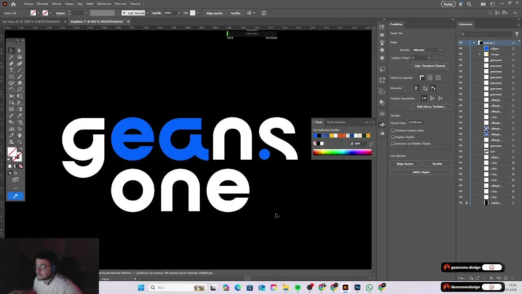Open the Efekt menu
The height and width of the screenshot is (294, 522).
[90, 4]
